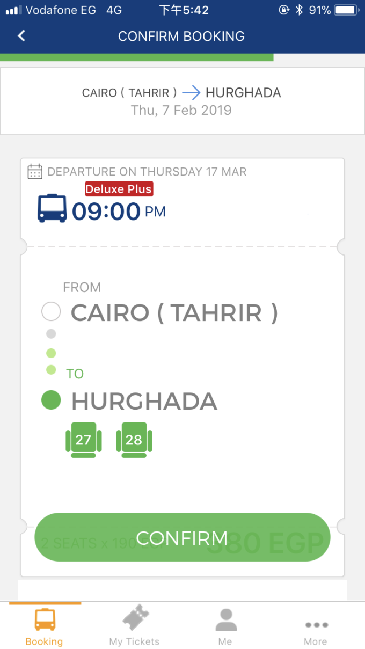
Task: Open the More tab
Action: click(315, 626)
